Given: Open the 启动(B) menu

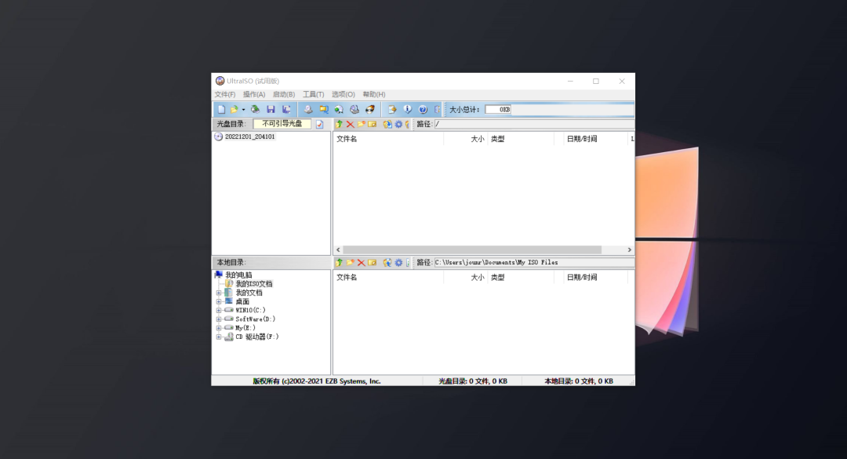Looking at the screenshot, I should click(284, 94).
